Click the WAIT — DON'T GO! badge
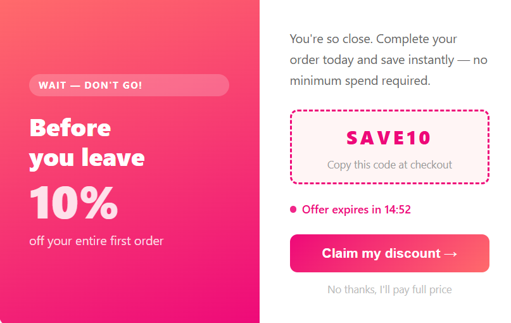The height and width of the screenshot is (323, 511). point(129,85)
